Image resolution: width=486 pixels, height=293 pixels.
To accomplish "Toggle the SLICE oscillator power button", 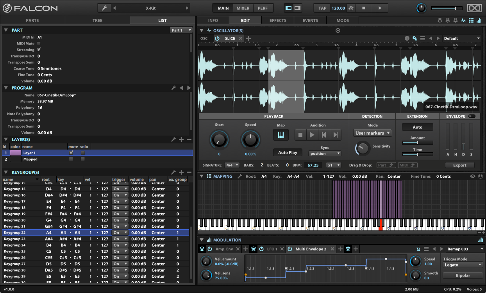I will coord(217,38).
